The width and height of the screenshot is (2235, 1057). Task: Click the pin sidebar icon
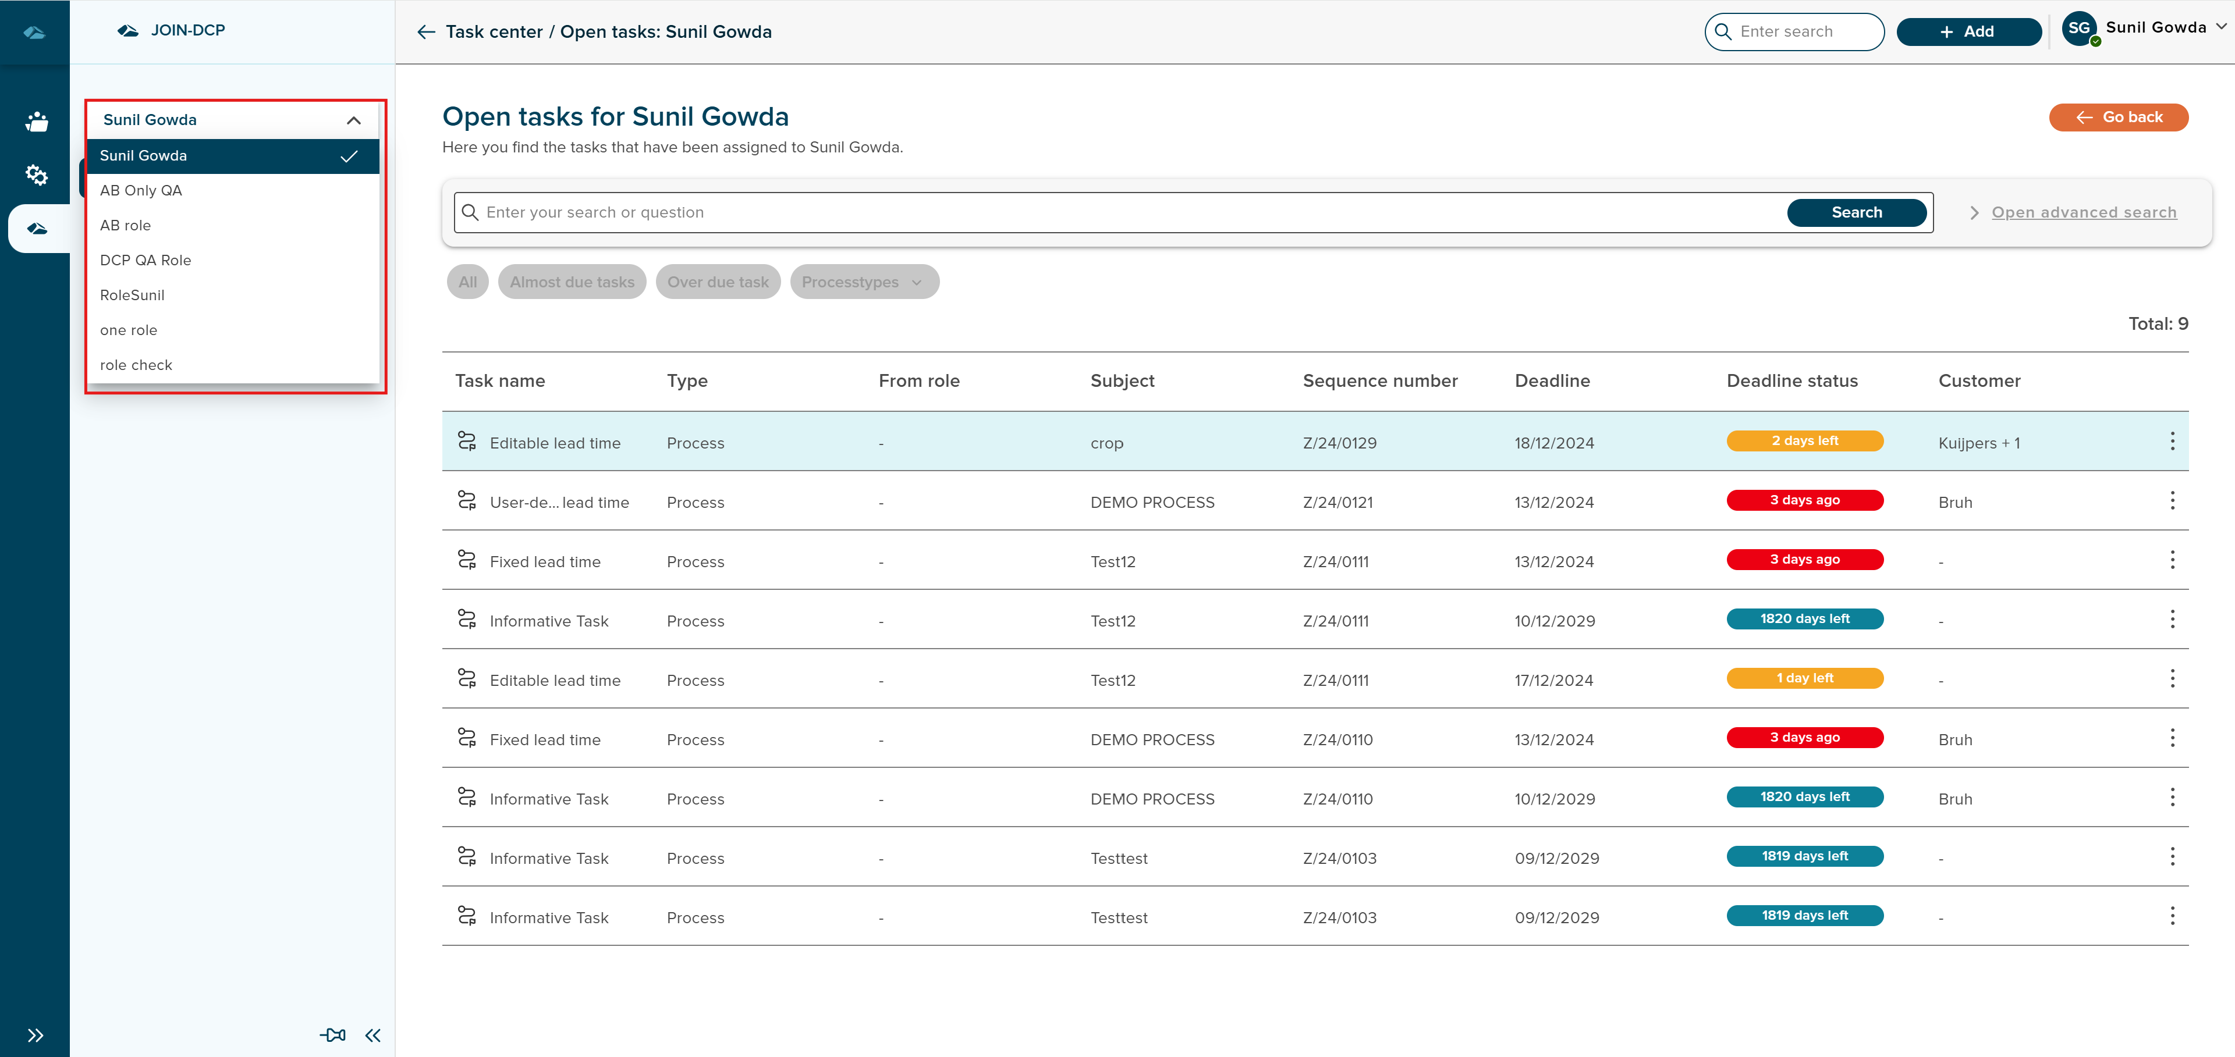[332, 1034]
